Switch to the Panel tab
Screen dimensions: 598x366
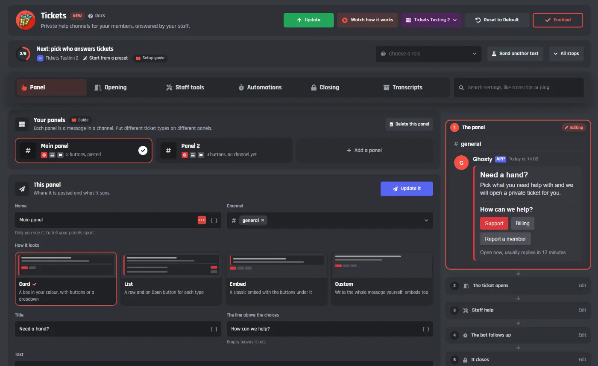[51, 87]
